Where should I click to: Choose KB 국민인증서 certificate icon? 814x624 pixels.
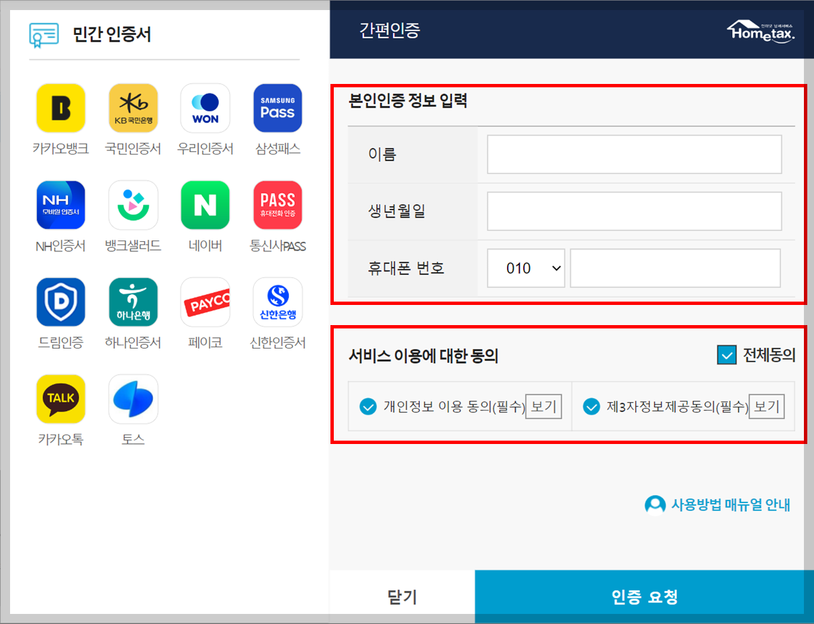pos(133,108)
